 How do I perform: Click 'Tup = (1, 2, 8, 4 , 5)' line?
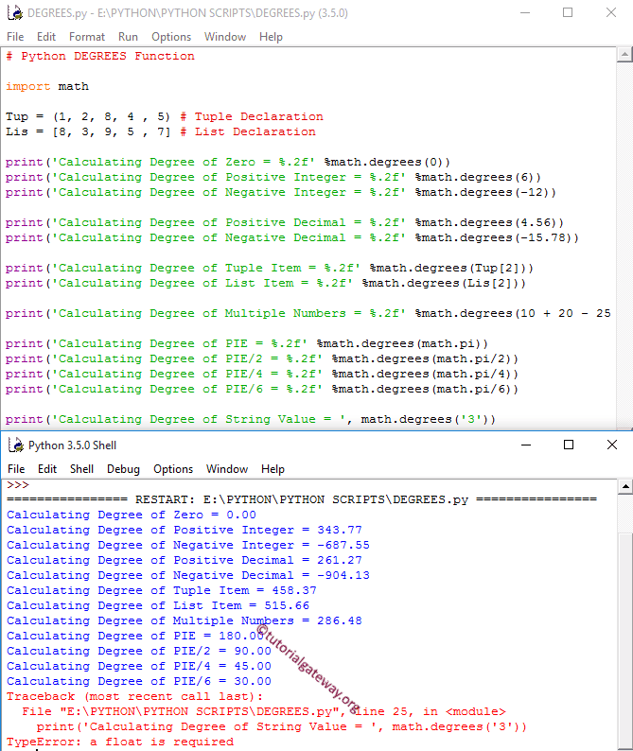click(x=88, y=117)
